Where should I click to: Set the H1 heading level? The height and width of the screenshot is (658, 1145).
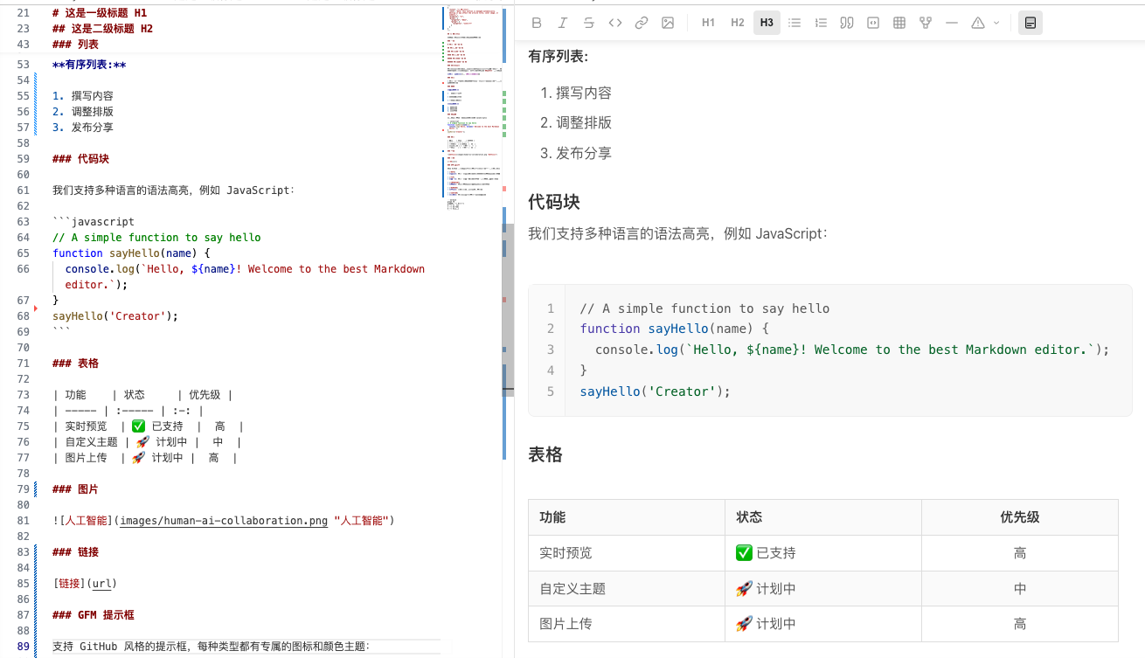(709, 23)
